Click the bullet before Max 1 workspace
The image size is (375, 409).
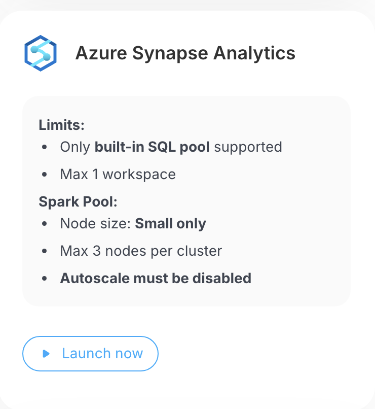pyautogui.click(x=45, y=174)
